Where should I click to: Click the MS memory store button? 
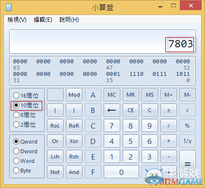[150, 95]
